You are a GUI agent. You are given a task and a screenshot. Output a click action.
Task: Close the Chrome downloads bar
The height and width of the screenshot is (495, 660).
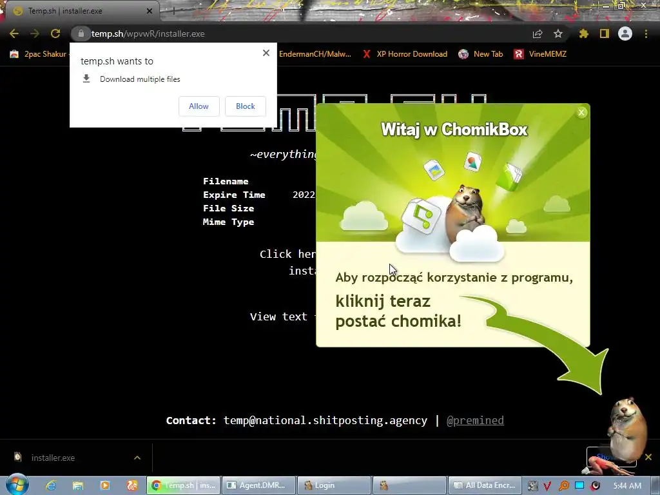coord(648,457)
